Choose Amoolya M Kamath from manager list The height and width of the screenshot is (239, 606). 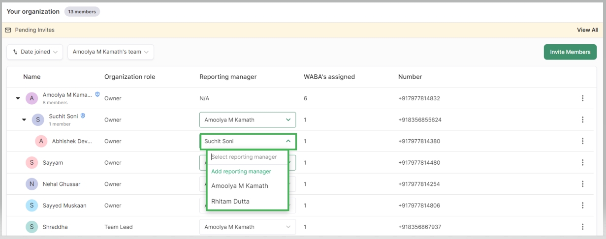[240, 186]
